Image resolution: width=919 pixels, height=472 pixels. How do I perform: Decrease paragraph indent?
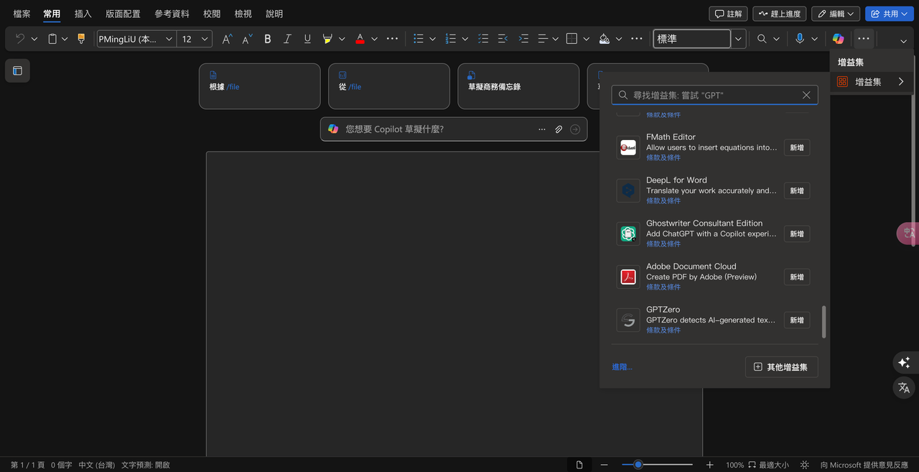503,39
